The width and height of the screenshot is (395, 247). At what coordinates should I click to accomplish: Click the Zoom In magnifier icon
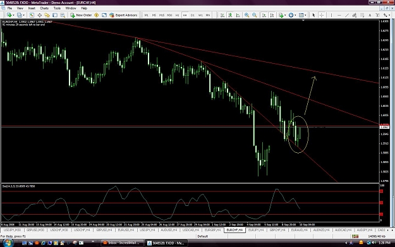pyautogui.click(x=247, y=15)
